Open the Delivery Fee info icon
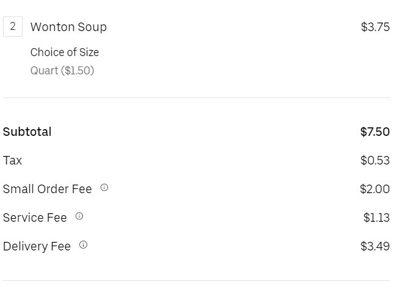This screenshot has height=290, width=402. pos(84,245)
